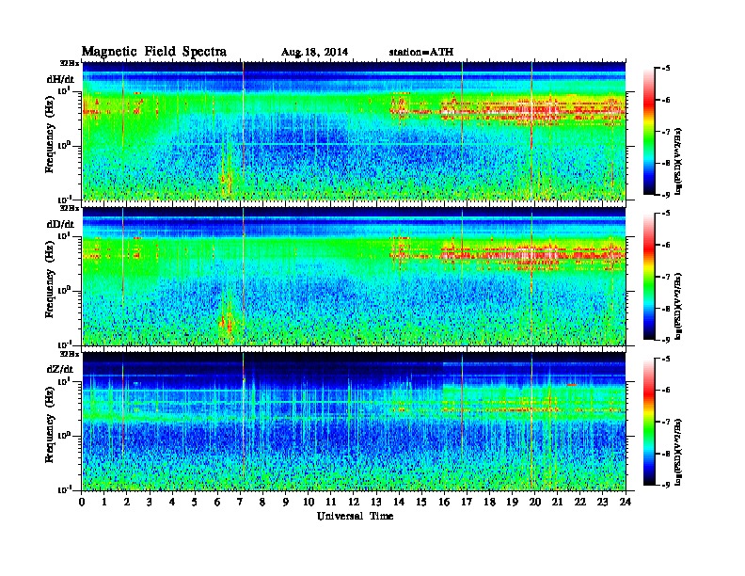Click the "Universal Time" axis title
Image resolution: width=745 pixels, height=576 pixels.
(355, 516)
